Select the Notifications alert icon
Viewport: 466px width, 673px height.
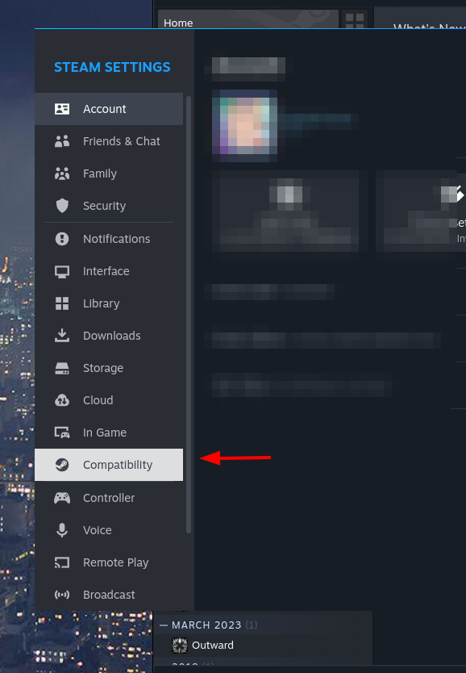pos(62,239)
